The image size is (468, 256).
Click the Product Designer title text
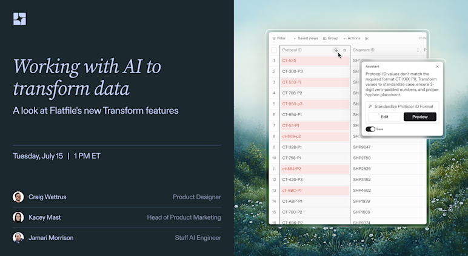coord(197,197)
